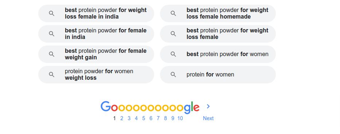340x134 pixels.
Task: Open results page 7
Action: 158,118
